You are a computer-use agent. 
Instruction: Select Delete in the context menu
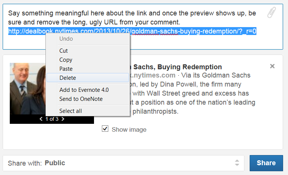68,78
